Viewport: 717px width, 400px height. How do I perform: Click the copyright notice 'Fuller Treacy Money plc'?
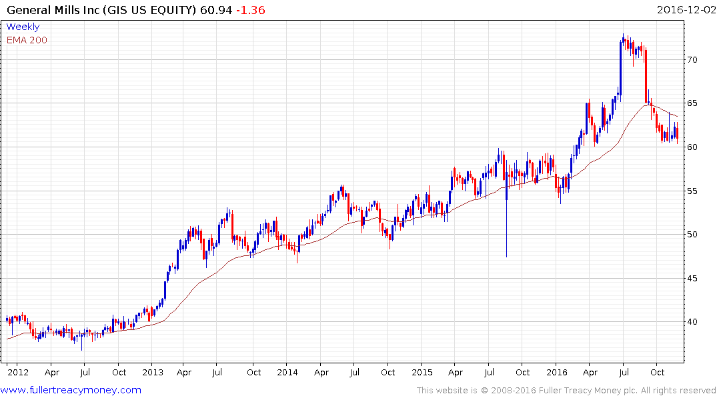(x=588, y=391)
